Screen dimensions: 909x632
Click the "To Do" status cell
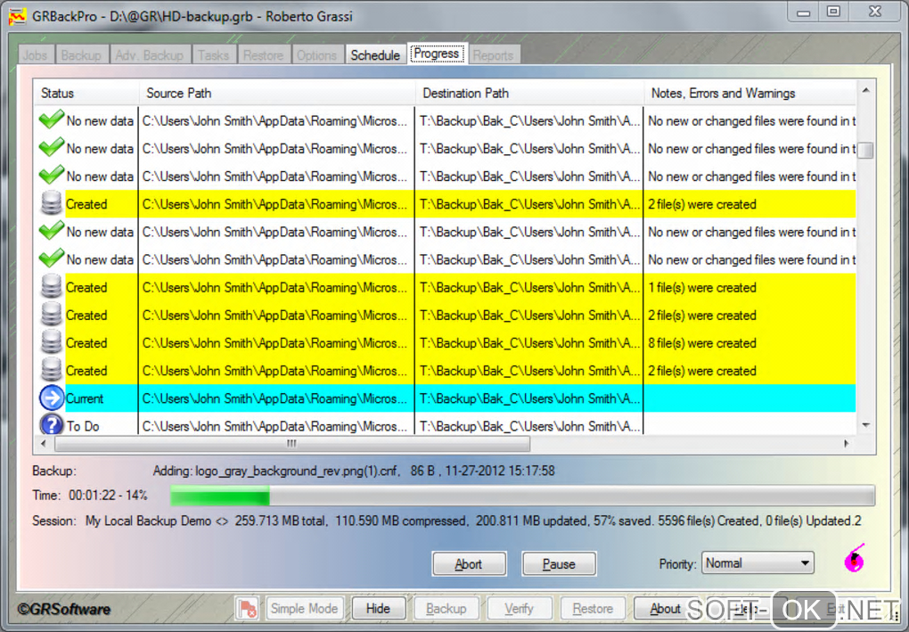click(101, 426)
